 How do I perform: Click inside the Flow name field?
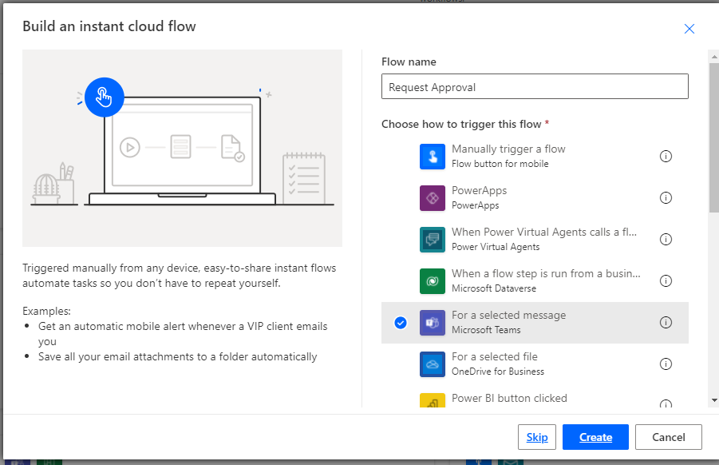pyautogui.click(x=535, y=86)
